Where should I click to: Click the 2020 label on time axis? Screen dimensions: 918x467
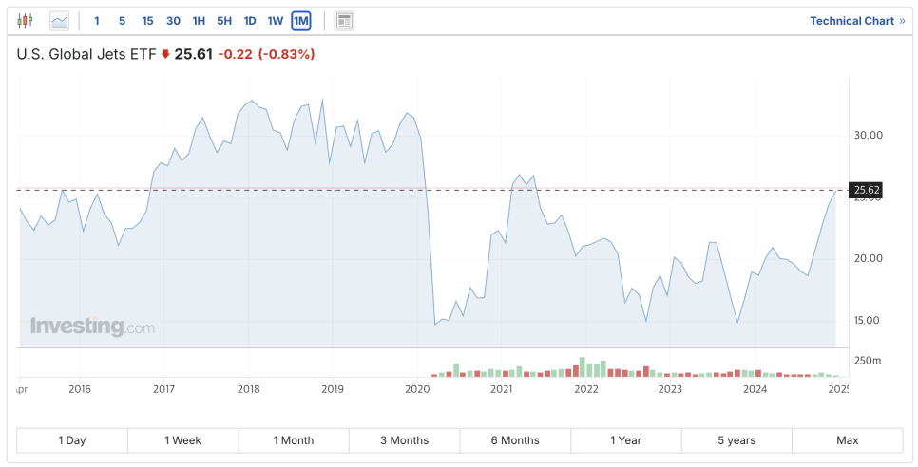pyautogui.click(x=417, y=388)
